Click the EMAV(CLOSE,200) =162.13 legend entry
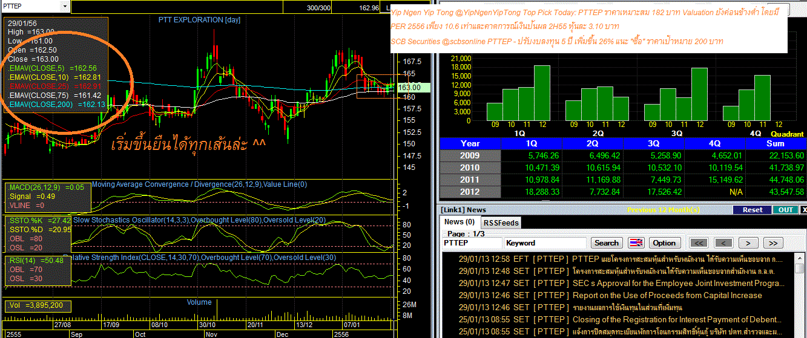 click(57, 105)
